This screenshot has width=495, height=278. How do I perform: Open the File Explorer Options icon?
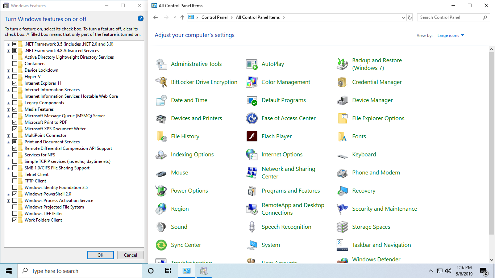tap(342, 118)
